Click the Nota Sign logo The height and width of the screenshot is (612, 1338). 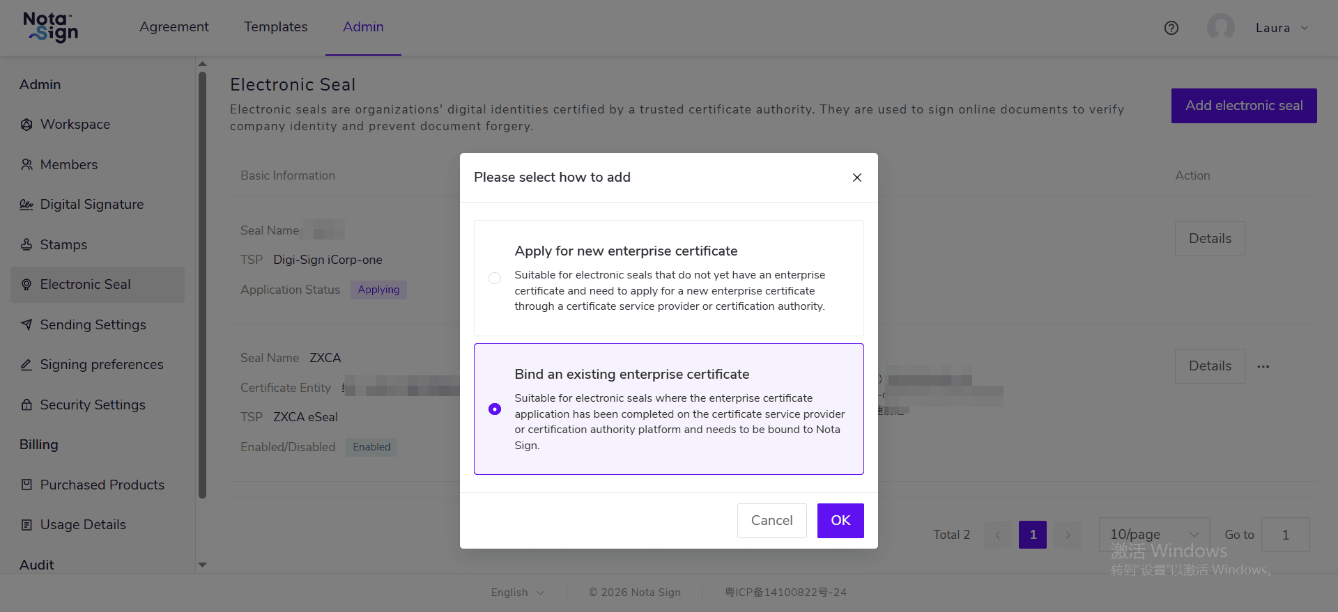click(x=50, y=27)
